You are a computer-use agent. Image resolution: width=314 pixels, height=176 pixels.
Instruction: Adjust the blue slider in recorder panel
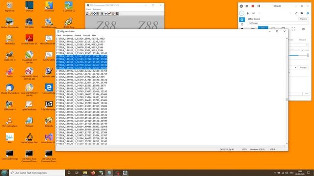point(298,55)
